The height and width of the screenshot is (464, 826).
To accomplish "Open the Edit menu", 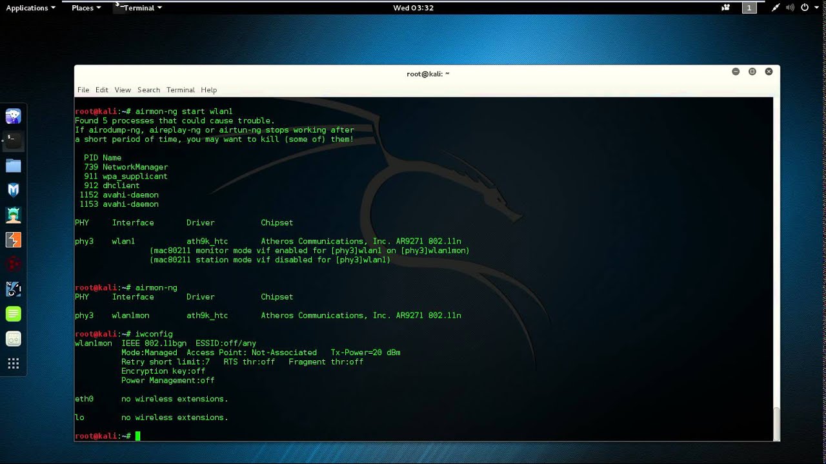I will [x=102, y=90].
